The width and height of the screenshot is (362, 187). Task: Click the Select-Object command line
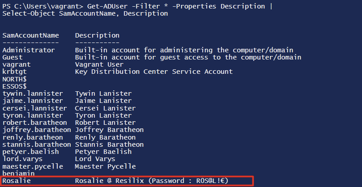point(85,14)
